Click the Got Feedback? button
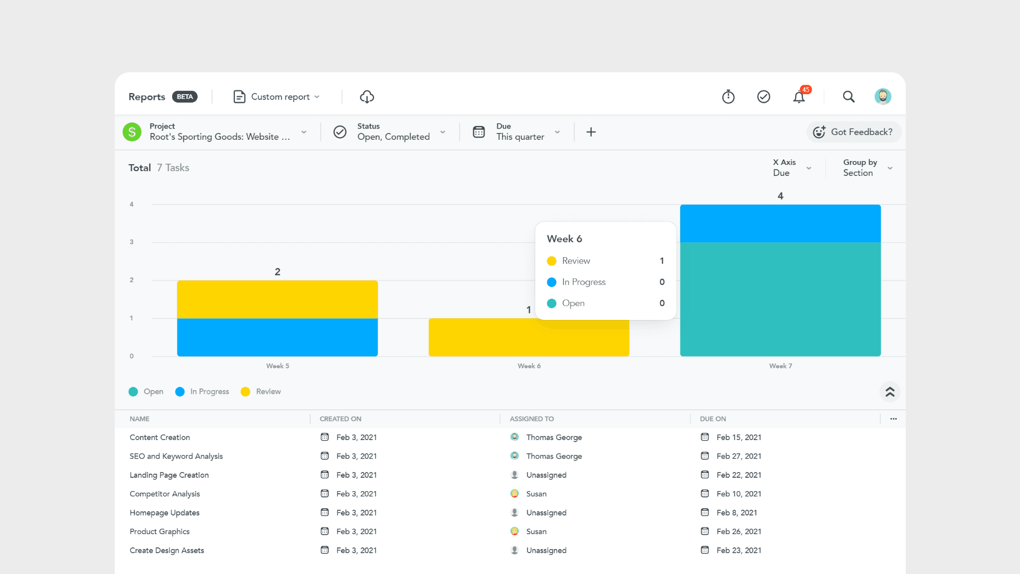 854,132
